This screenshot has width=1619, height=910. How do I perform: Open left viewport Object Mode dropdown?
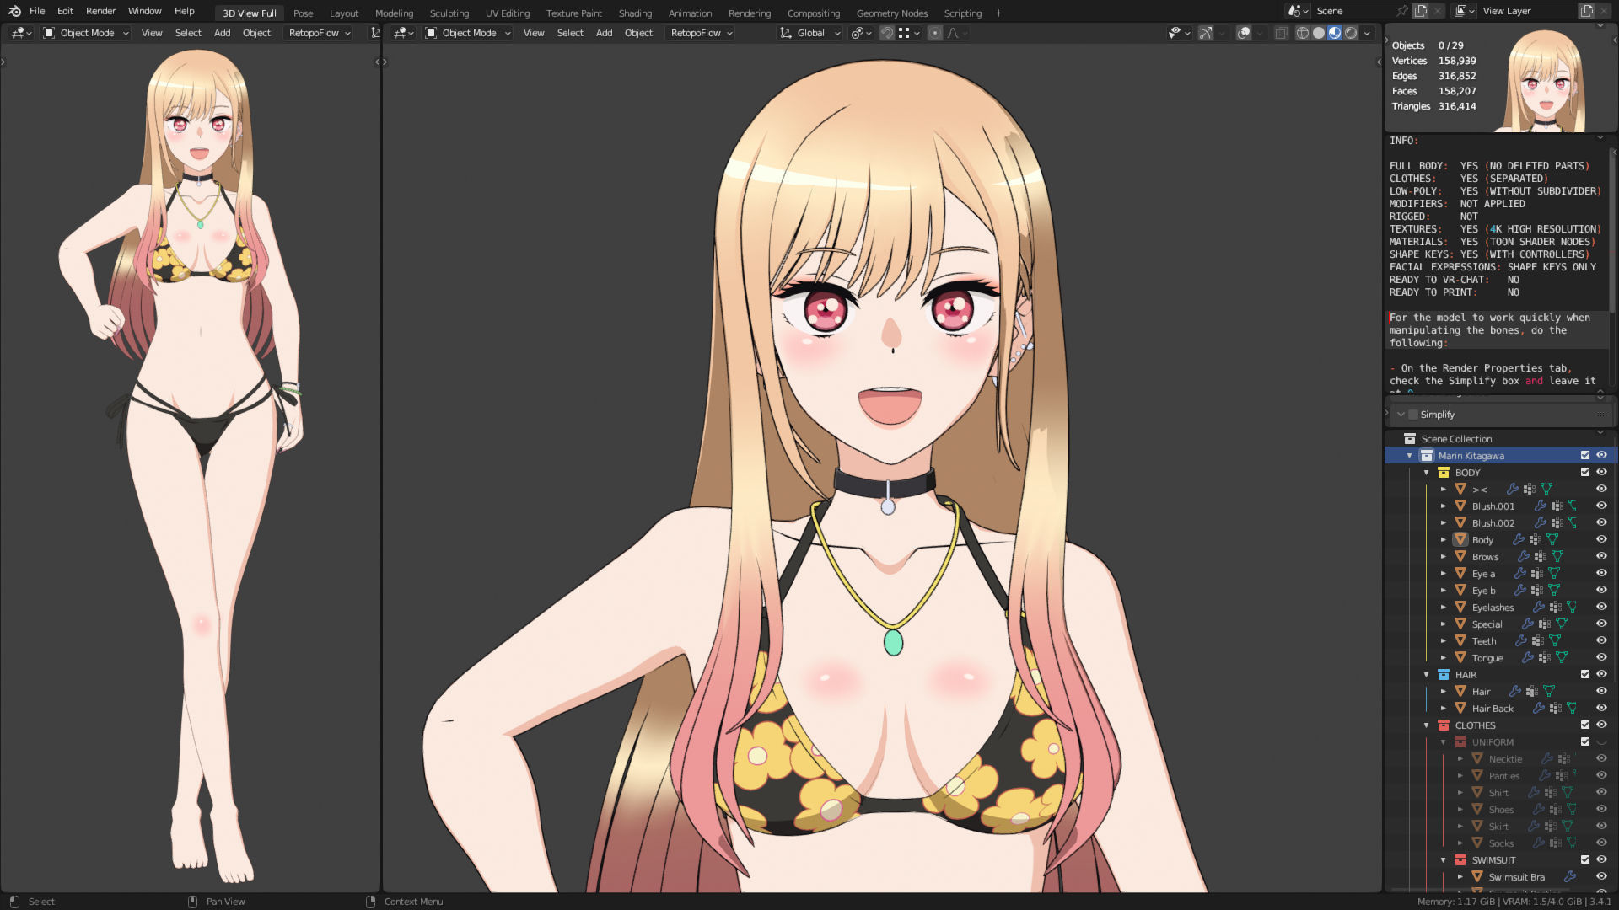click(x=86, y=33)
